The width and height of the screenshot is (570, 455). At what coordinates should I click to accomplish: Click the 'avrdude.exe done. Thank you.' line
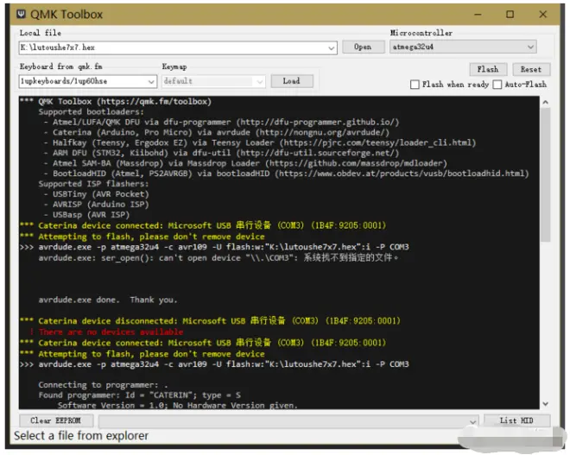pyautogui.click(x=108, y=300)
